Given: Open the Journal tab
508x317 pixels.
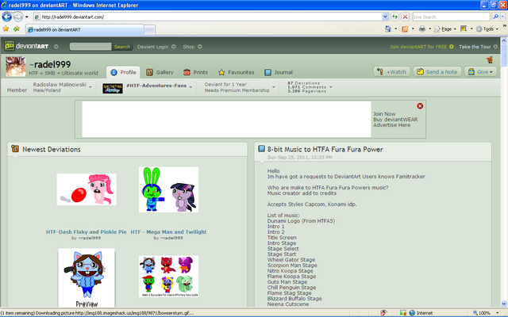Looking at the screenshot, I should pos(279,72).
